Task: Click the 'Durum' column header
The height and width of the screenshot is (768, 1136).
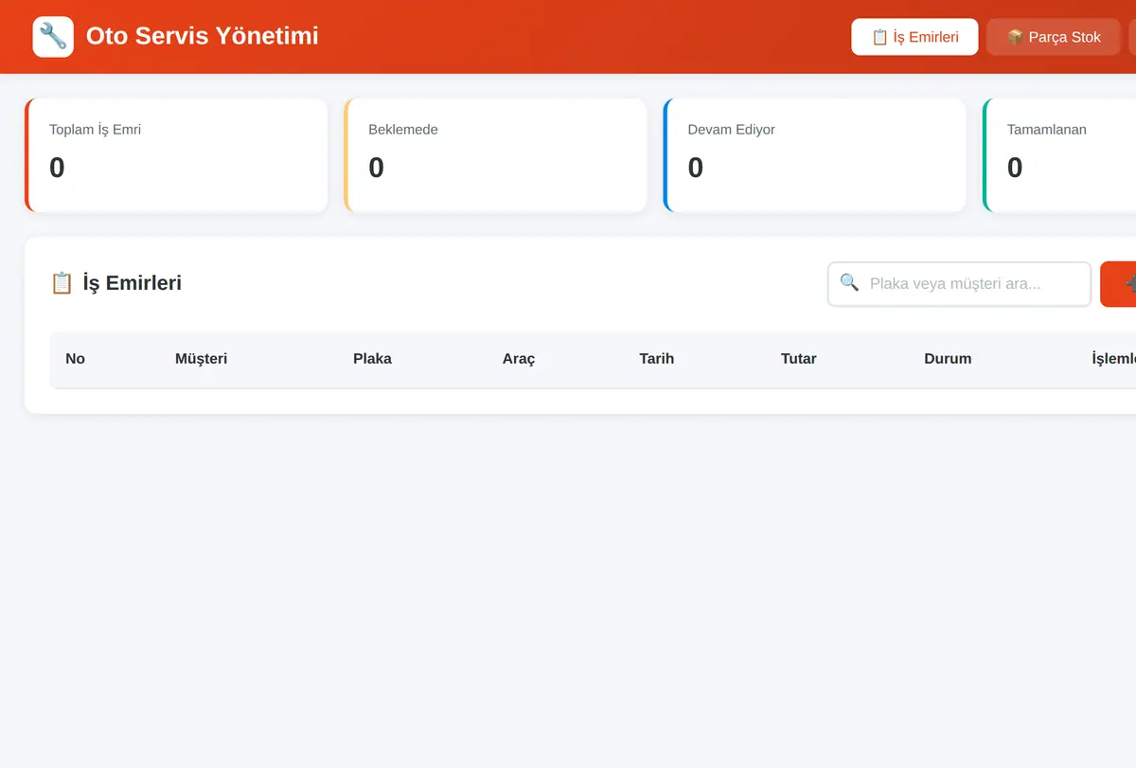Action: tap(948, 359)
